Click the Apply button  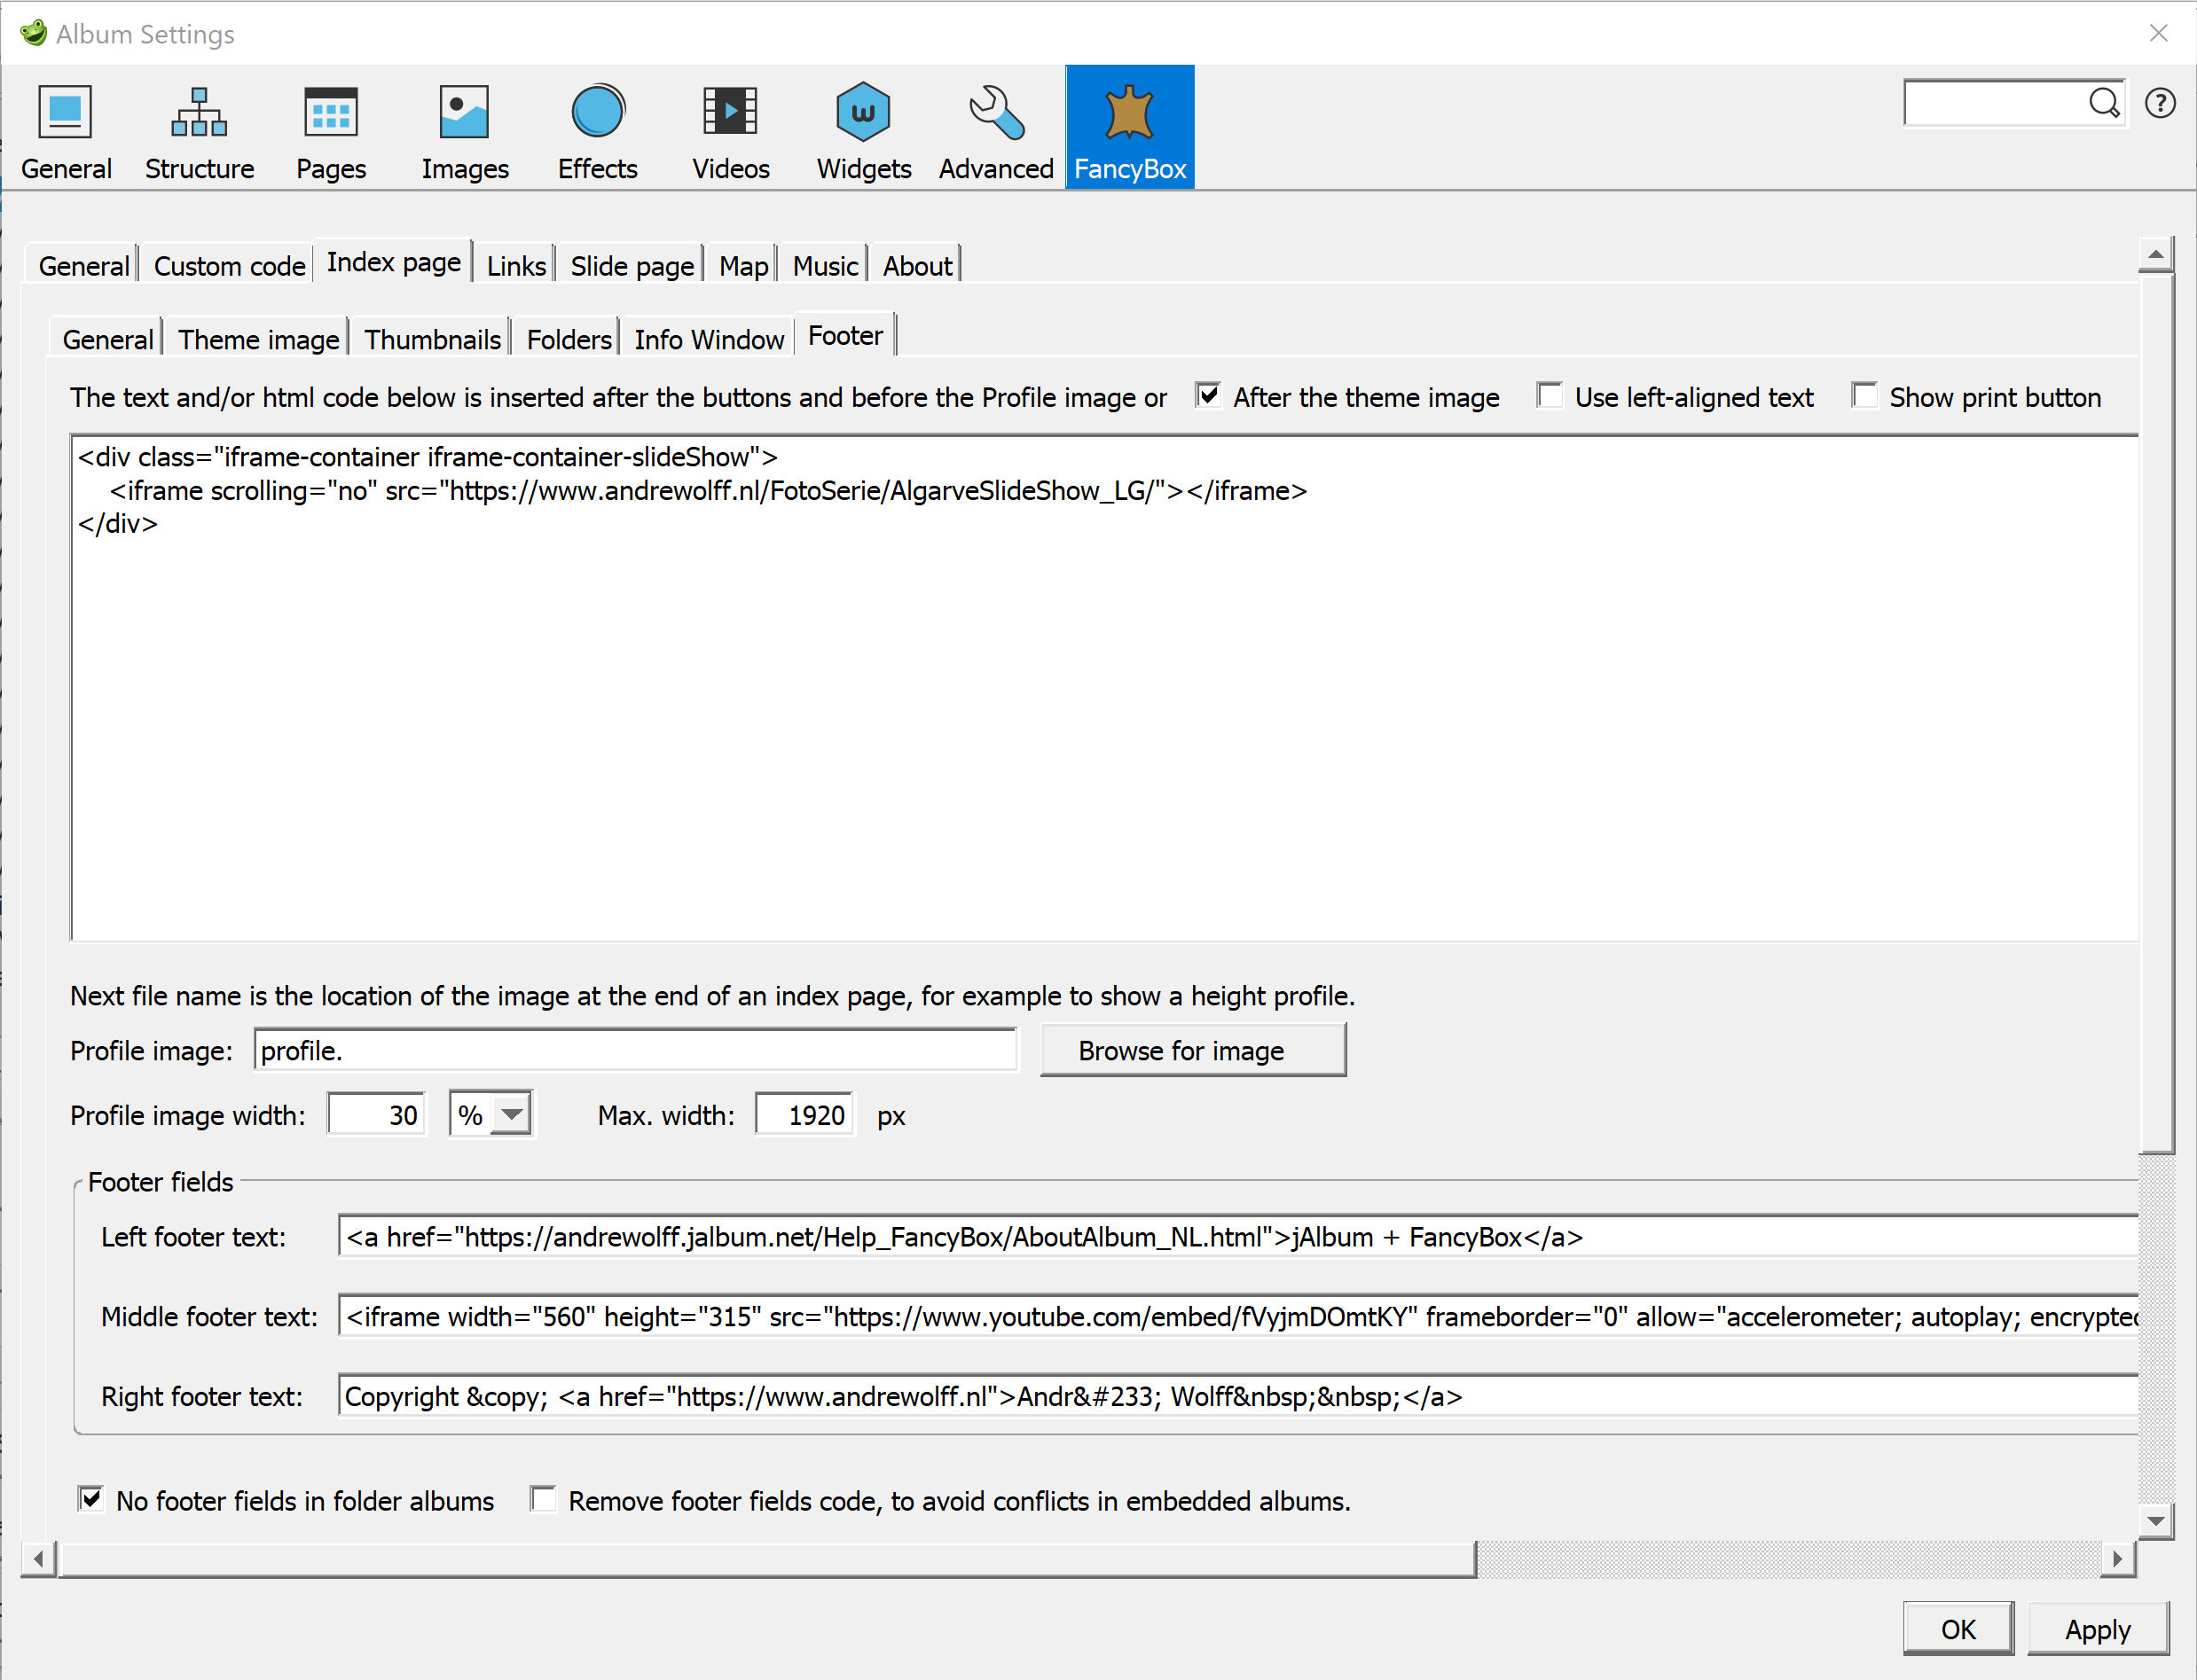pyautogui.click(x=2097, y=1629)
